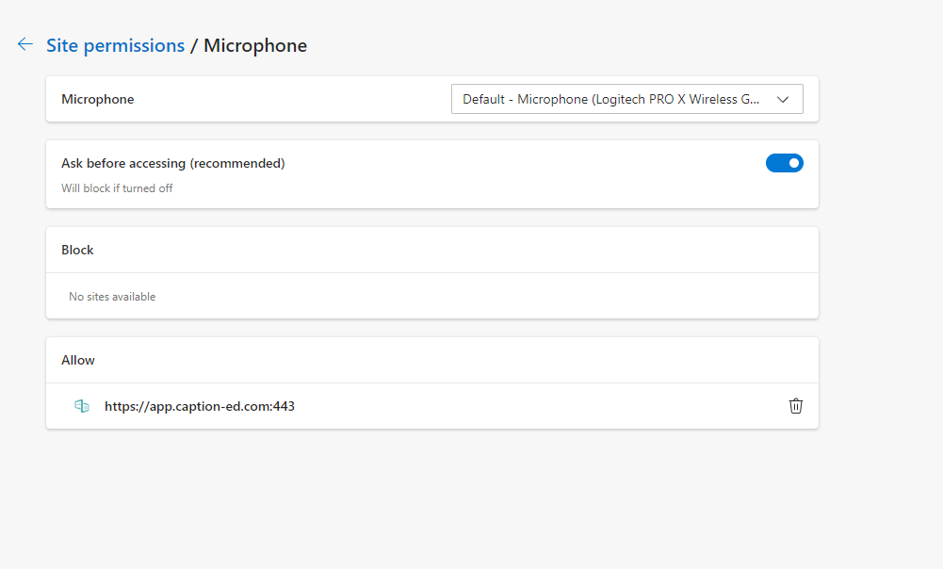Click the https://app.caption-ed.com:443 entry
Screen dimensions: 943x569
point(199,406)
